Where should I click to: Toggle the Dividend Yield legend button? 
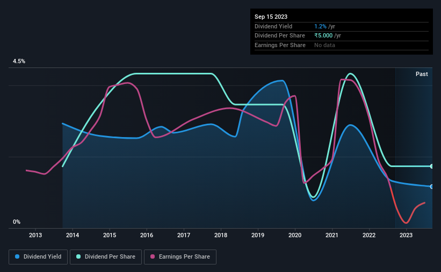pyautogui.click(x=38, y=257)
